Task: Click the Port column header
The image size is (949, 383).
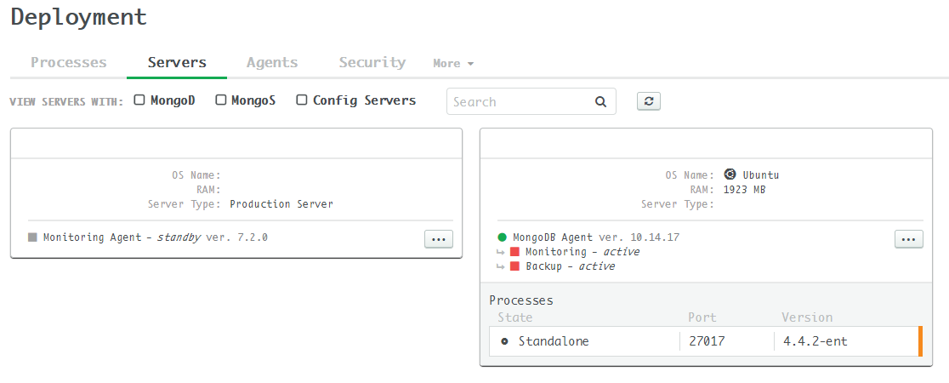Action: pyautogui.click(x=702, y=317)
